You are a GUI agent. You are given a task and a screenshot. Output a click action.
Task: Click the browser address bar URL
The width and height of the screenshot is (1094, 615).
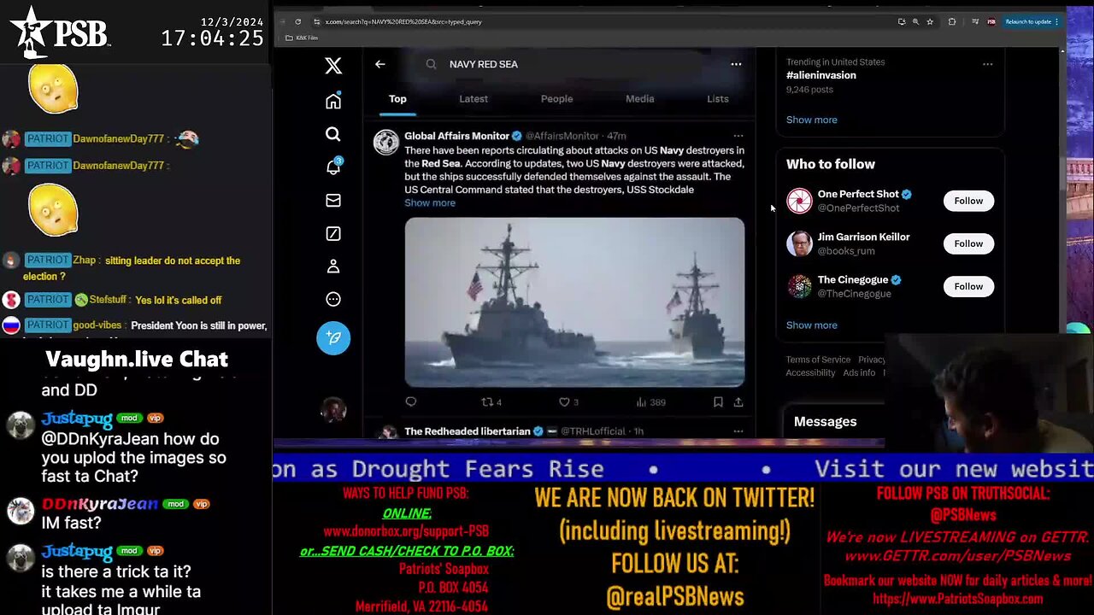[403, 21]
